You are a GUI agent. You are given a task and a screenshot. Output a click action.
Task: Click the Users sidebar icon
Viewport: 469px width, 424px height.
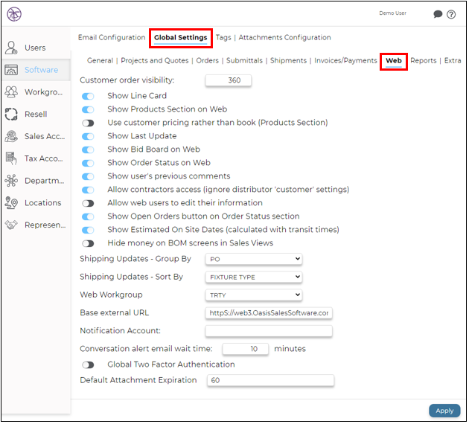tap(11, 48)
